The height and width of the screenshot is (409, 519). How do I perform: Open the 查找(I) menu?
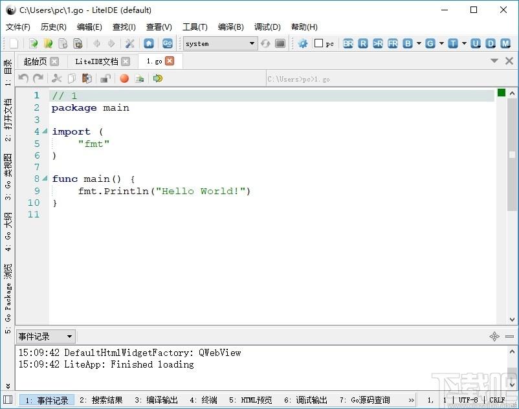[x=124, y=27]
